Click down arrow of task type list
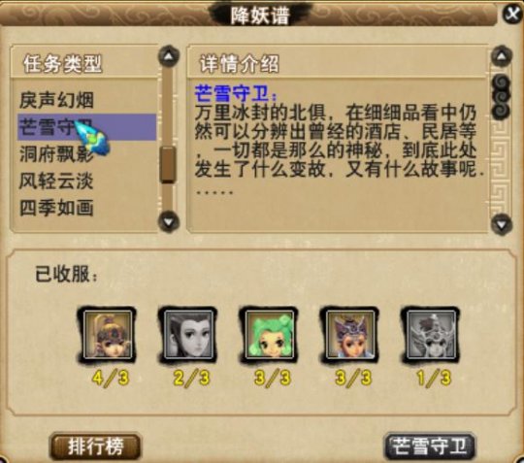 click(x=169, y=221)
